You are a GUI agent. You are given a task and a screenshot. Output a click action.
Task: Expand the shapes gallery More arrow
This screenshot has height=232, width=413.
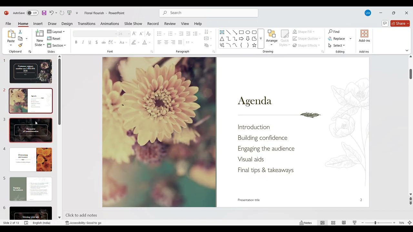(x=261, y=39)
